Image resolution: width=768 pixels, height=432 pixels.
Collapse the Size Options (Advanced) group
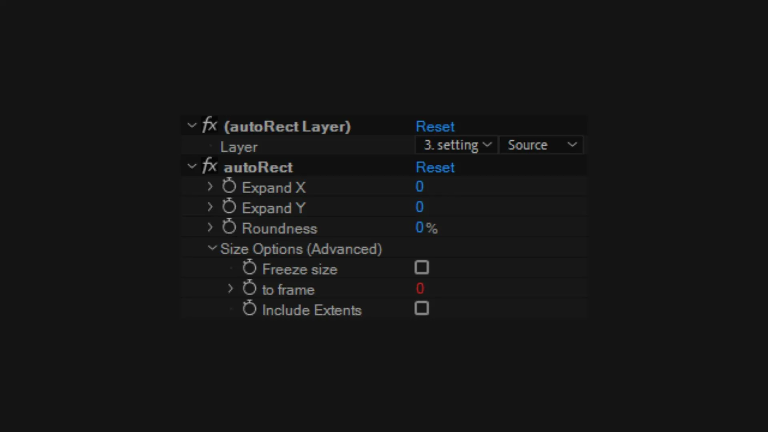tap(212, 248)
